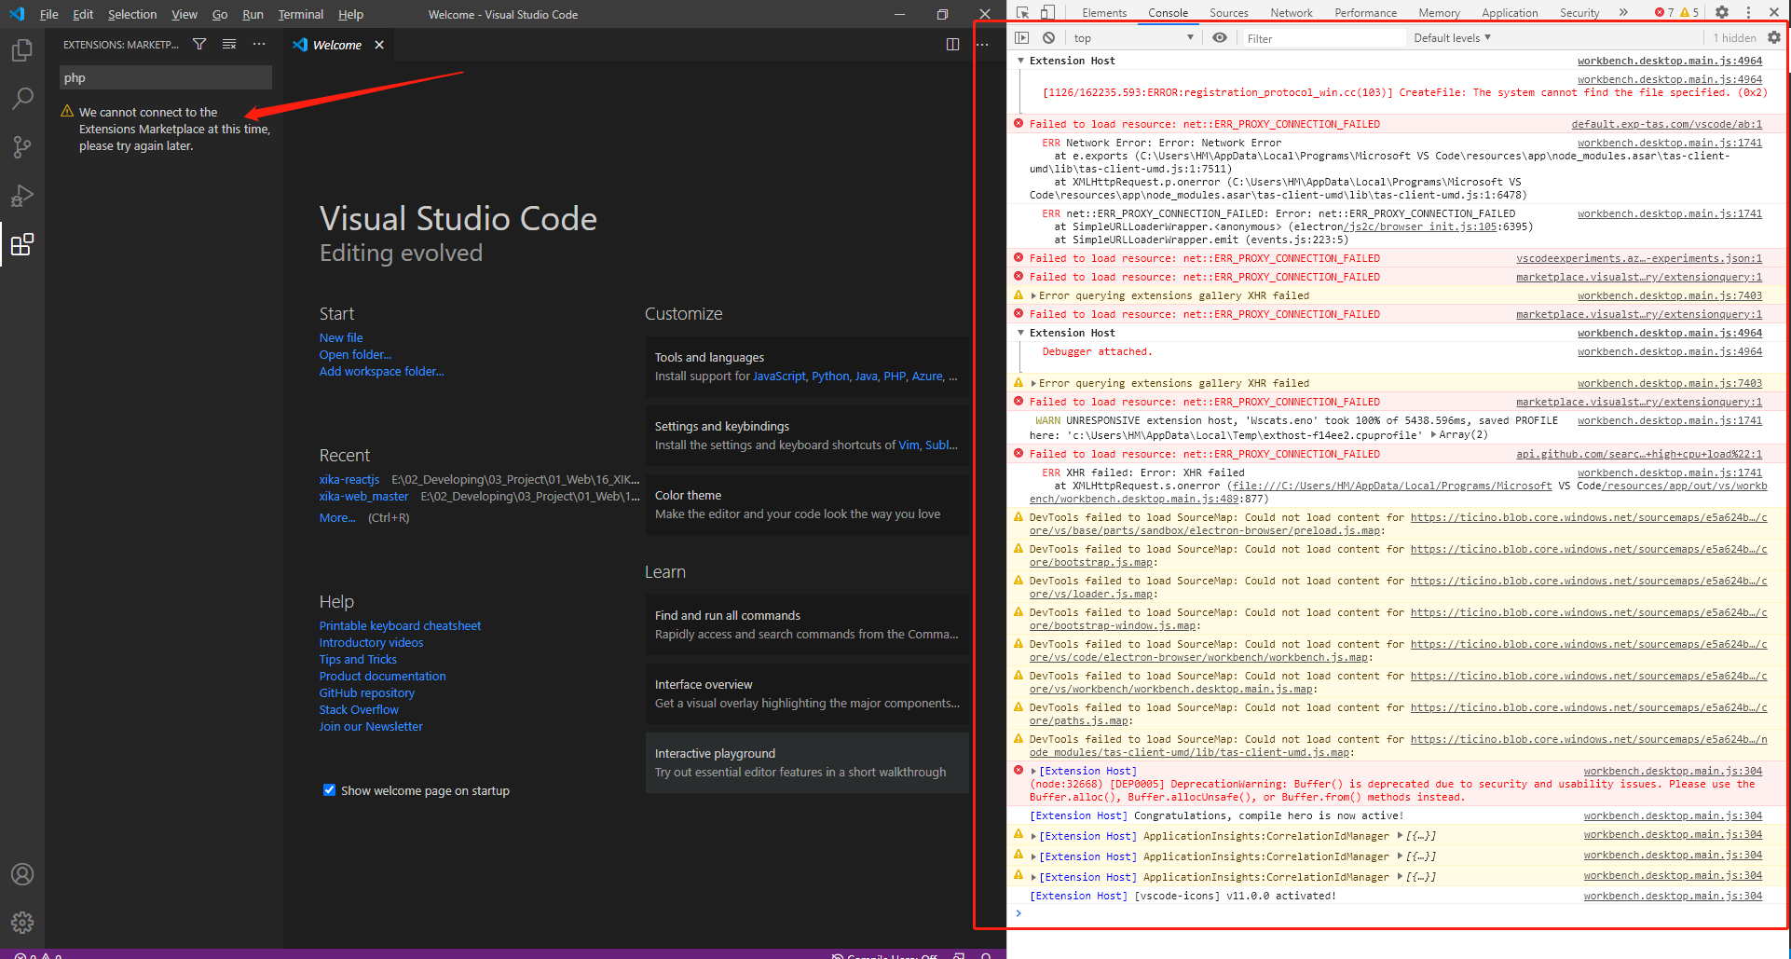Open the Explorer view in the activity bar
Image resolution: width=1791 pixels, height=959 pixels.
pos(22,50)
